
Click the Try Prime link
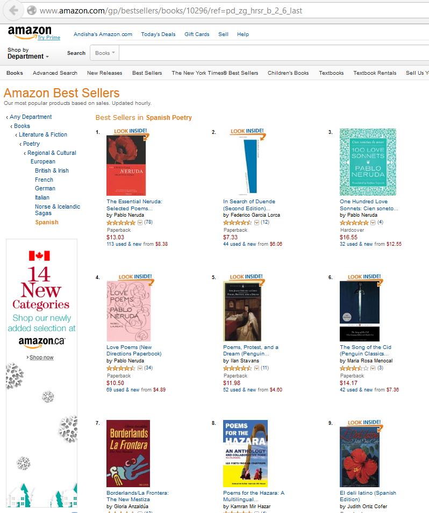coord(49,38)
